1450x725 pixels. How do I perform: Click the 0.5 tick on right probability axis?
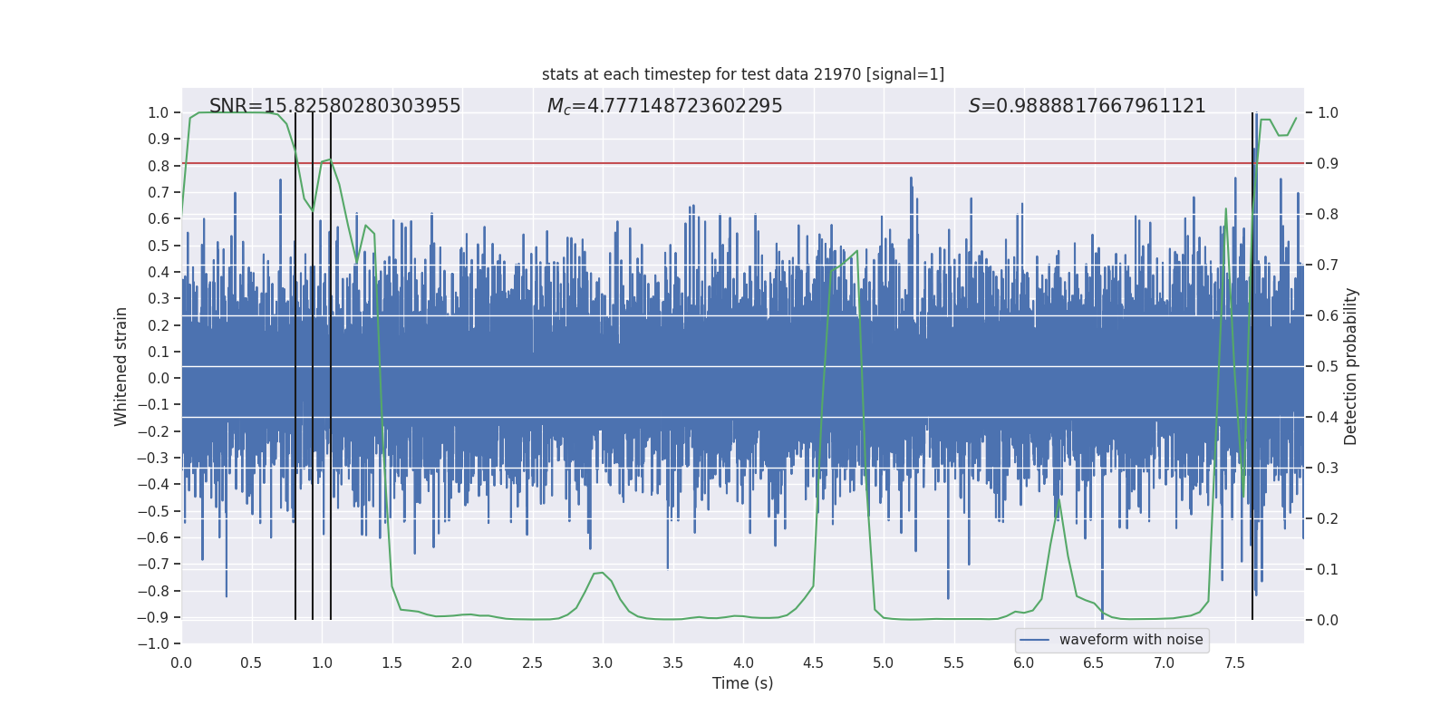point(1328,367)
